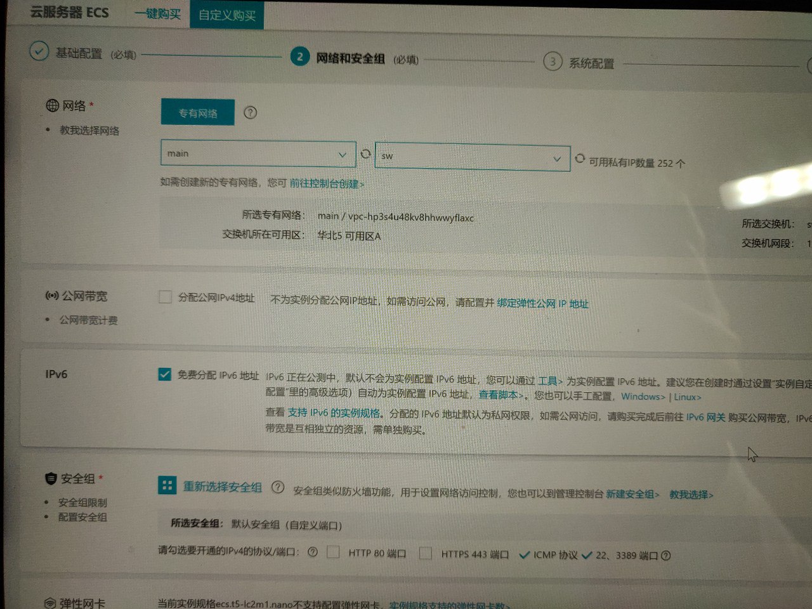812x609 pixels.
Task: Click the 专有网络 button
Action: [x=197, y=113]
